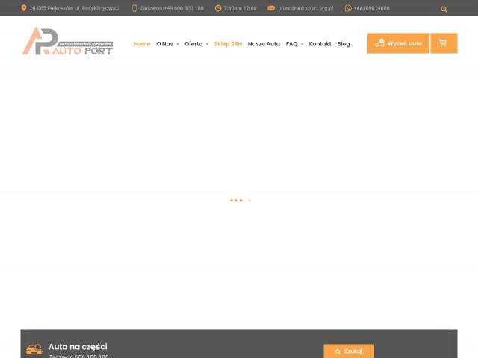Screen dimensions: 478x358
Task: Open the Oferta menu item
Action: (193, 44)
